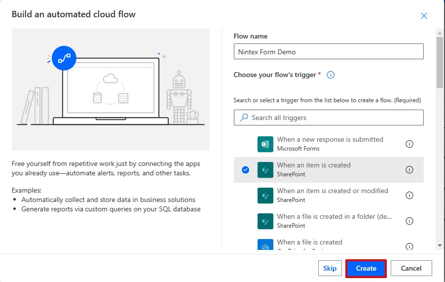Click the Skip button
The height and width of the screenshot is (282, 445).
330,268
